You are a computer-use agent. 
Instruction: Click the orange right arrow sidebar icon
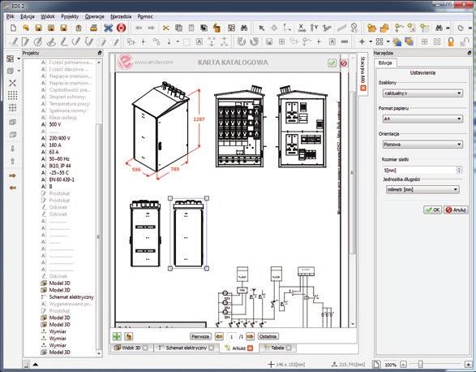coord(12,175)
